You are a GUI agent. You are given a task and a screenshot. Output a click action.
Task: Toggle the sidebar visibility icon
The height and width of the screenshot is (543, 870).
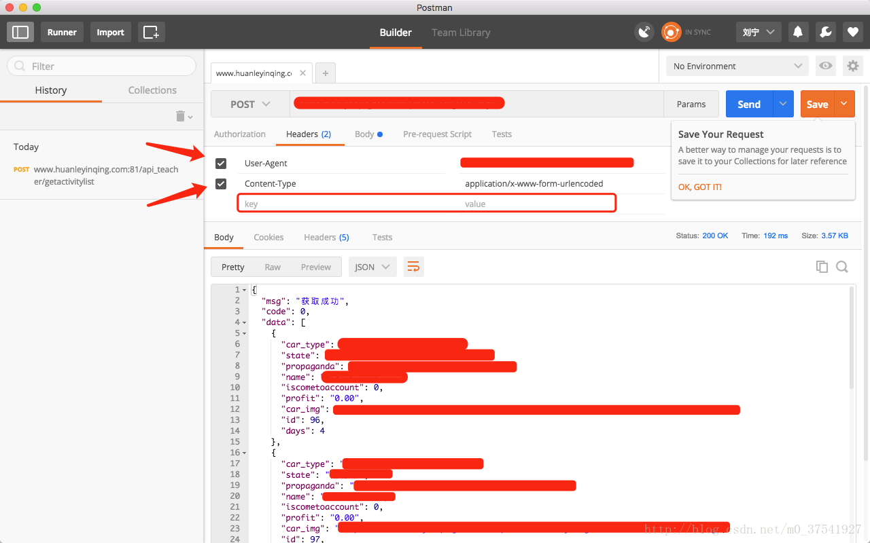20,32
